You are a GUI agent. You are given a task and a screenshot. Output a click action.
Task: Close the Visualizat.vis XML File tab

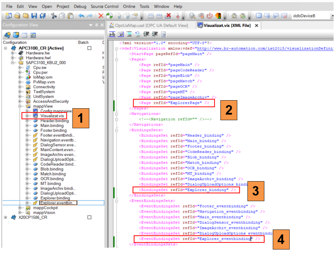pos(257,26)
